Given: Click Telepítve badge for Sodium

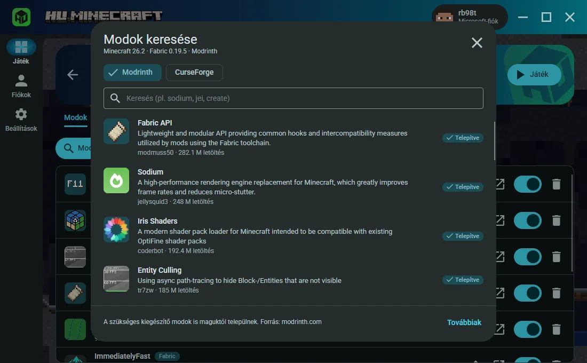Looking at the screenshot, I should click(463, 187).
